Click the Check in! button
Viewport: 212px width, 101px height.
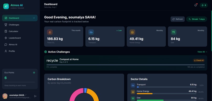199,60
